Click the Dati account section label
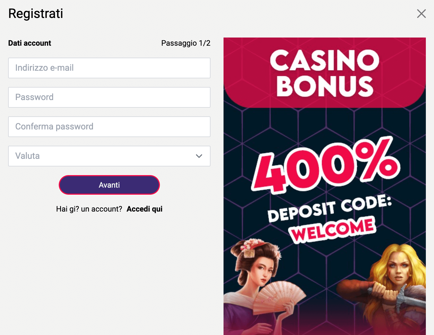Screen dimensions: 434x335 point(30,43)
